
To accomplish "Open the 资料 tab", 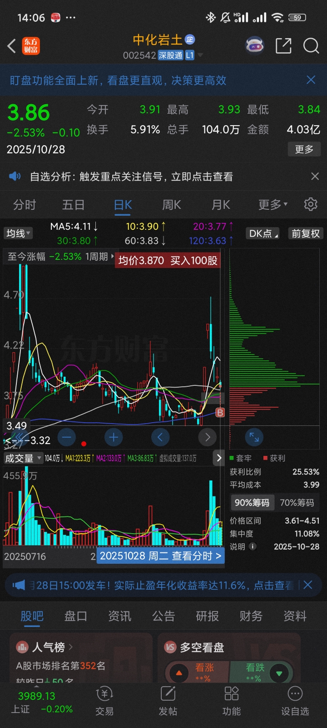I will click(x=295, y=616).
